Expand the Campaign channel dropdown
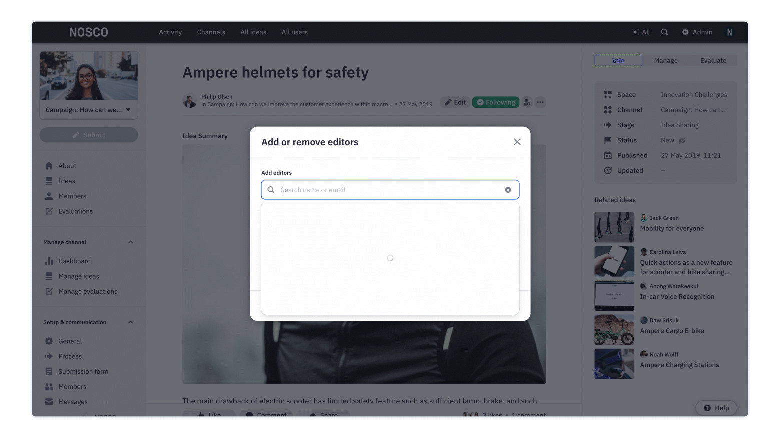Screen dimensions: 778x438 89,110
